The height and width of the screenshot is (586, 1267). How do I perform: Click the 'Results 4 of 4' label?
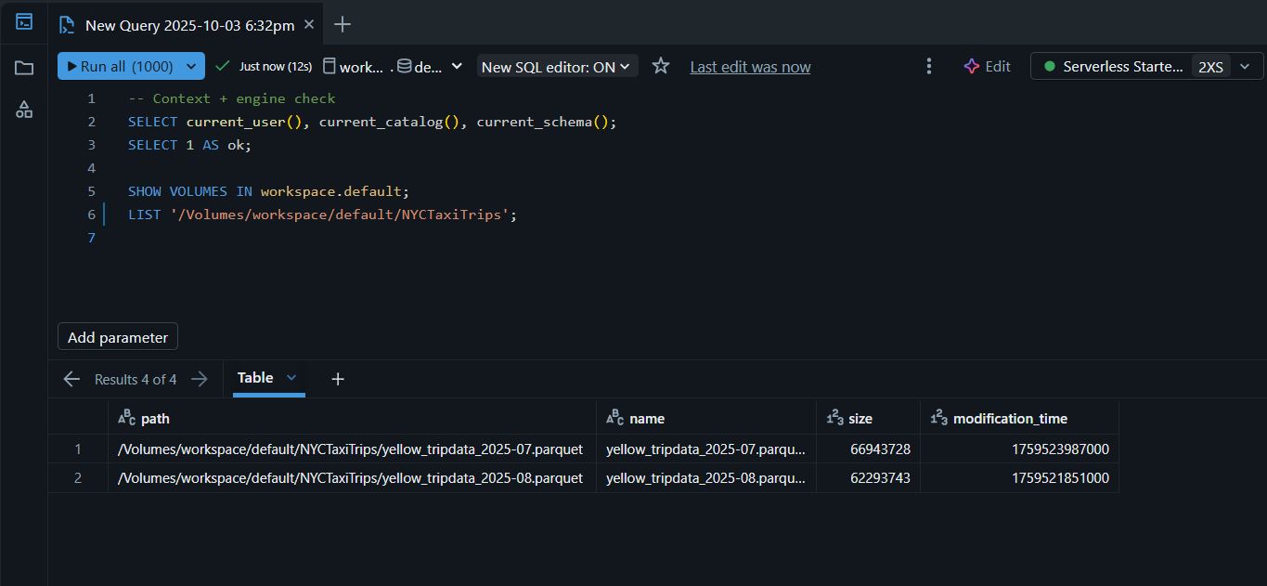click(136, 379)
